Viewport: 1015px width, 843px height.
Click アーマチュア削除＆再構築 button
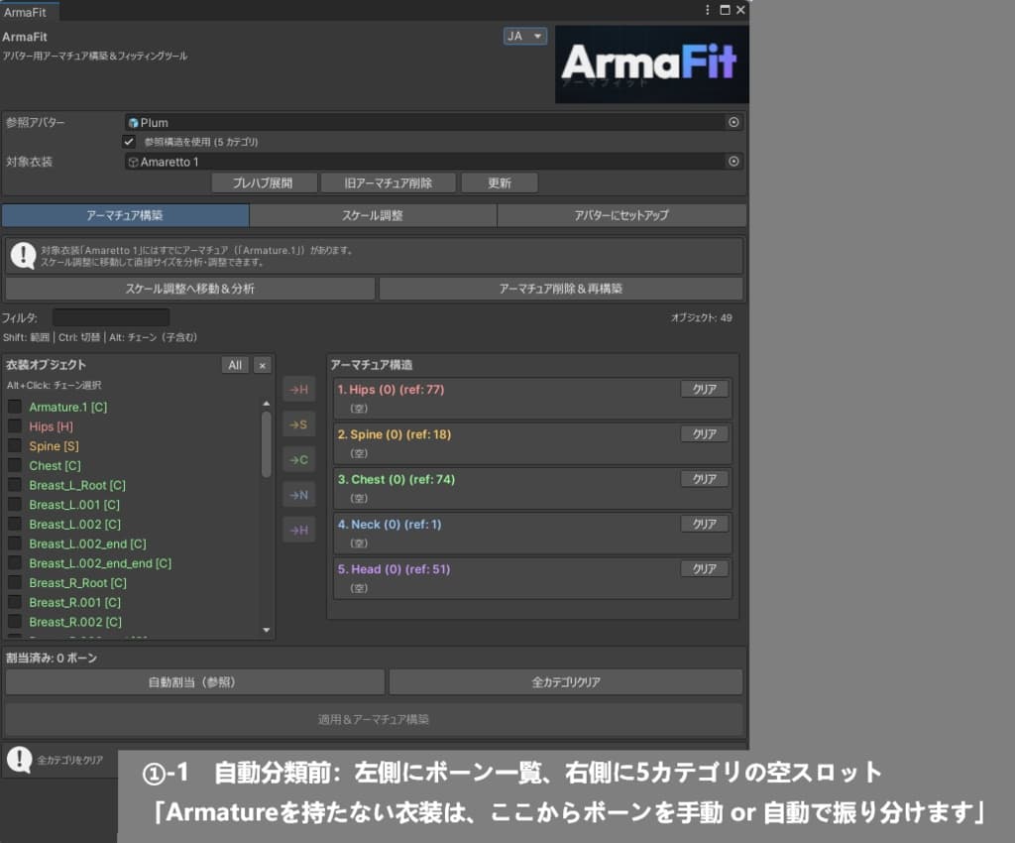point(561,289)
